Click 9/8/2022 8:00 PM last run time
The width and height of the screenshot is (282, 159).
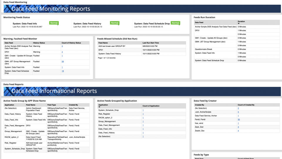[150, 46]
